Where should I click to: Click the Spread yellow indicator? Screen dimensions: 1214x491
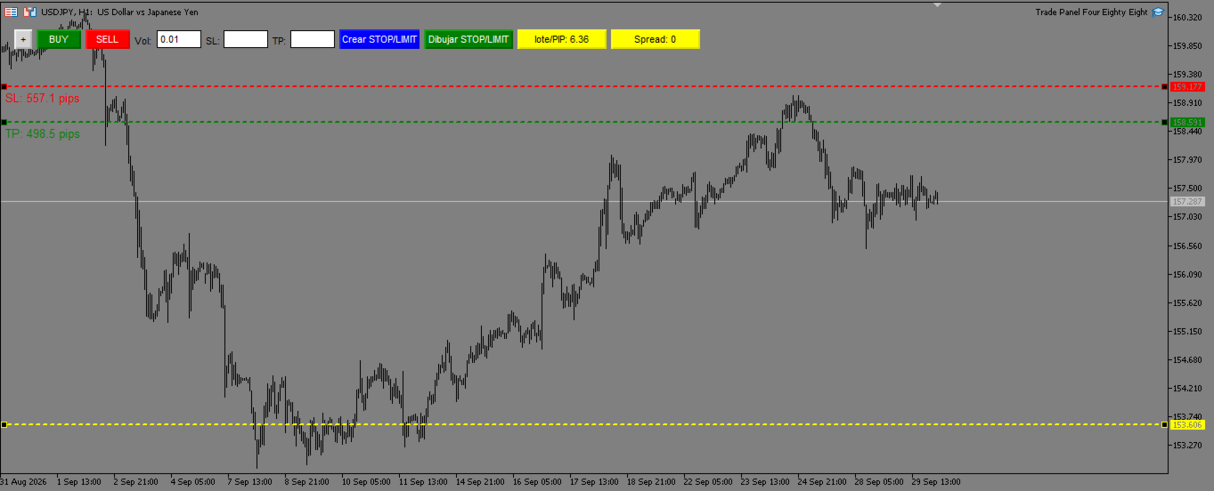coord(656,39)
